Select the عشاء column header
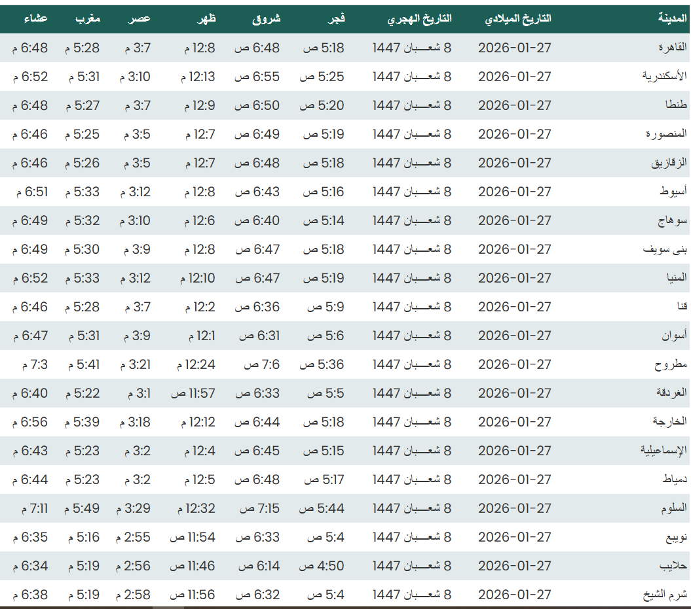691x609 pixels. 35,19
